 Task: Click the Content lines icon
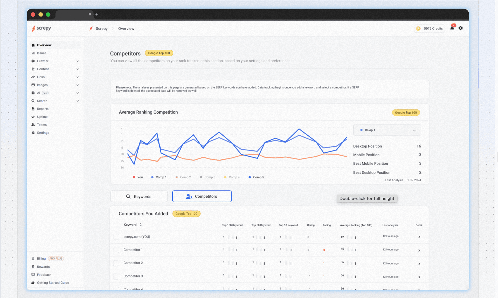pyautogui.click(x=33, y=69)
